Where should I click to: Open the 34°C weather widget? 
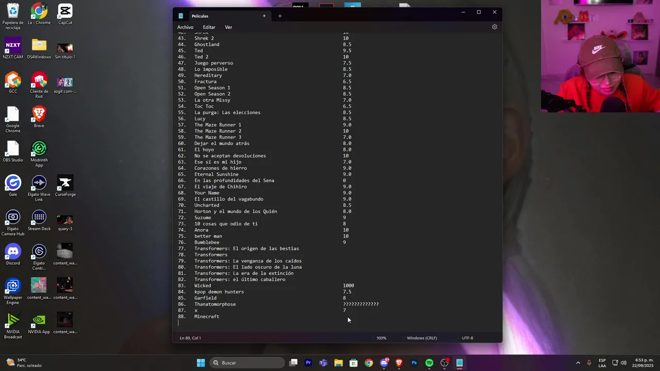point(23,363)
